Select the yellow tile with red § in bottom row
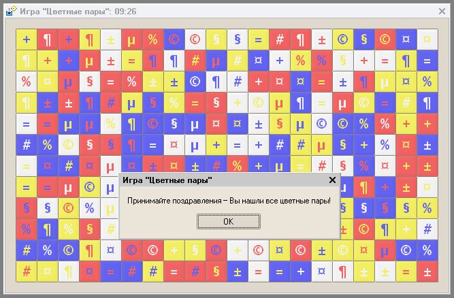This screenshot has width=454, height=298. [216, 271]
